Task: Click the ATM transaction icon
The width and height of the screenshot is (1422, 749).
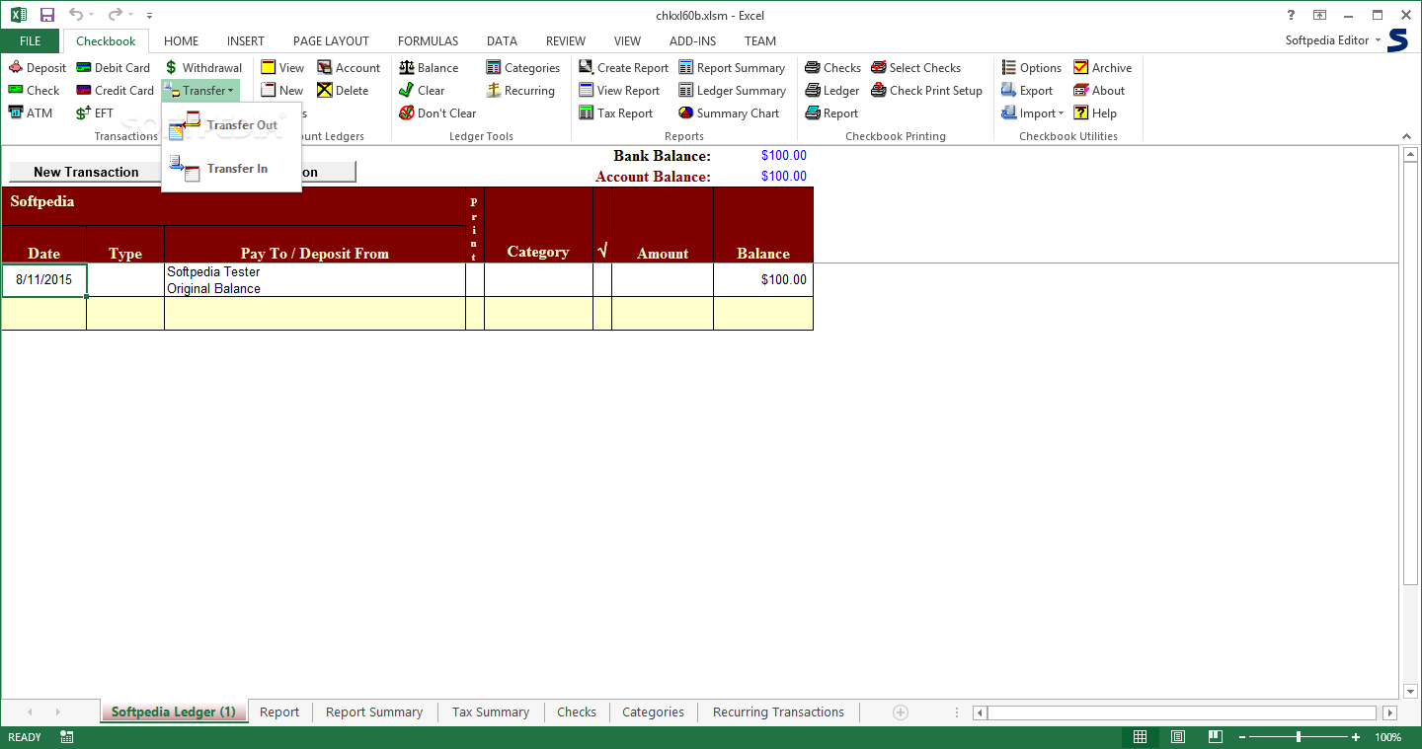Action: (16, 113)
